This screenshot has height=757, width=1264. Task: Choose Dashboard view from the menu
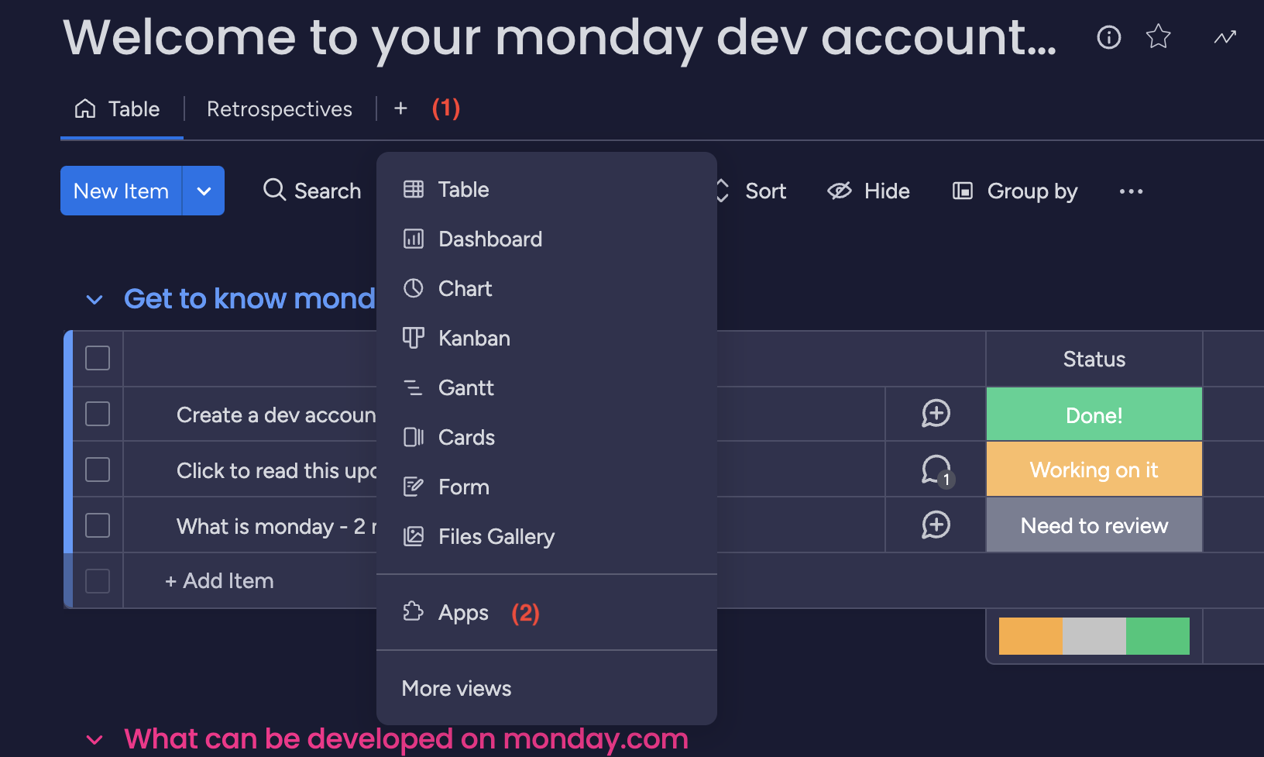tap(547, 239)
